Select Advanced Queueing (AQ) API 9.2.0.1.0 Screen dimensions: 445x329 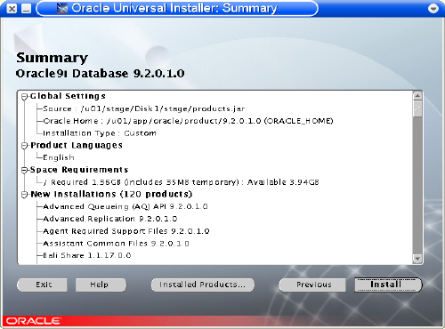tap(125, 206)
